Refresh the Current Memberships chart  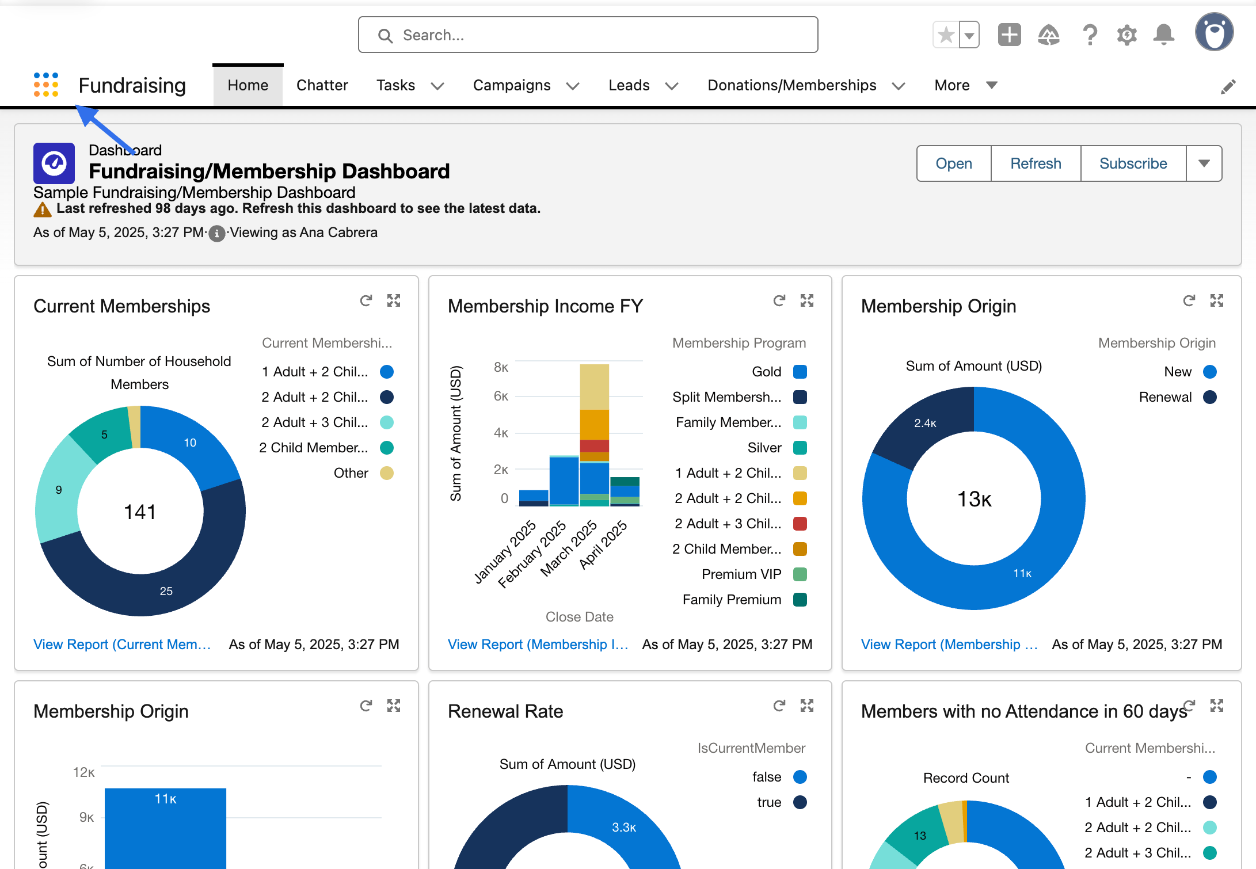click(366, 300)
